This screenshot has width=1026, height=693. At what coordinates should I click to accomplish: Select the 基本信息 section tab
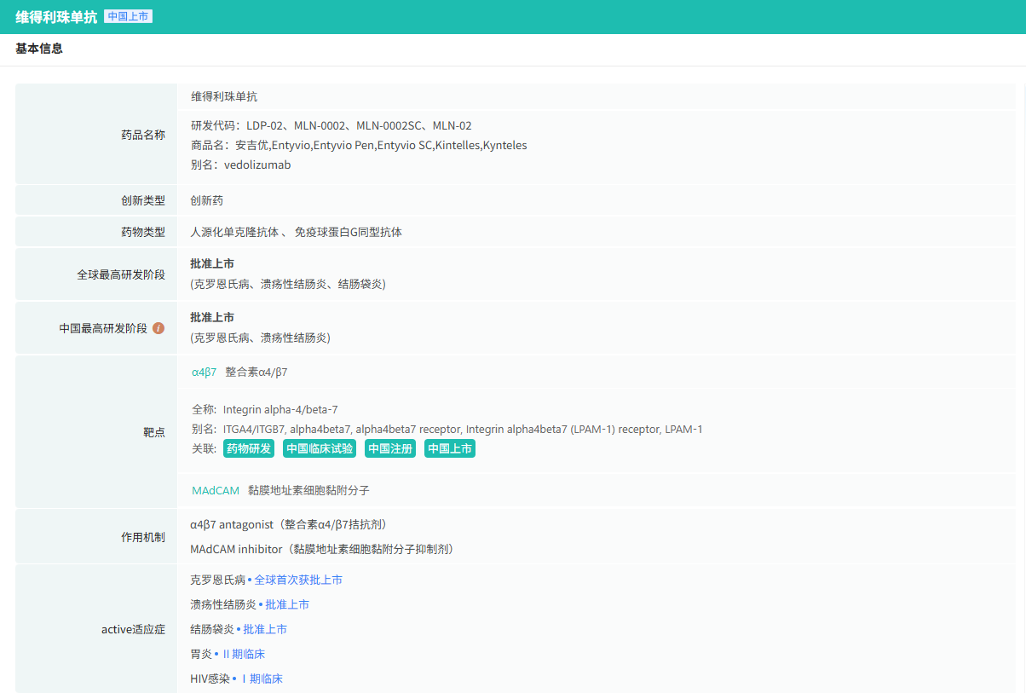tap(39, 49)
